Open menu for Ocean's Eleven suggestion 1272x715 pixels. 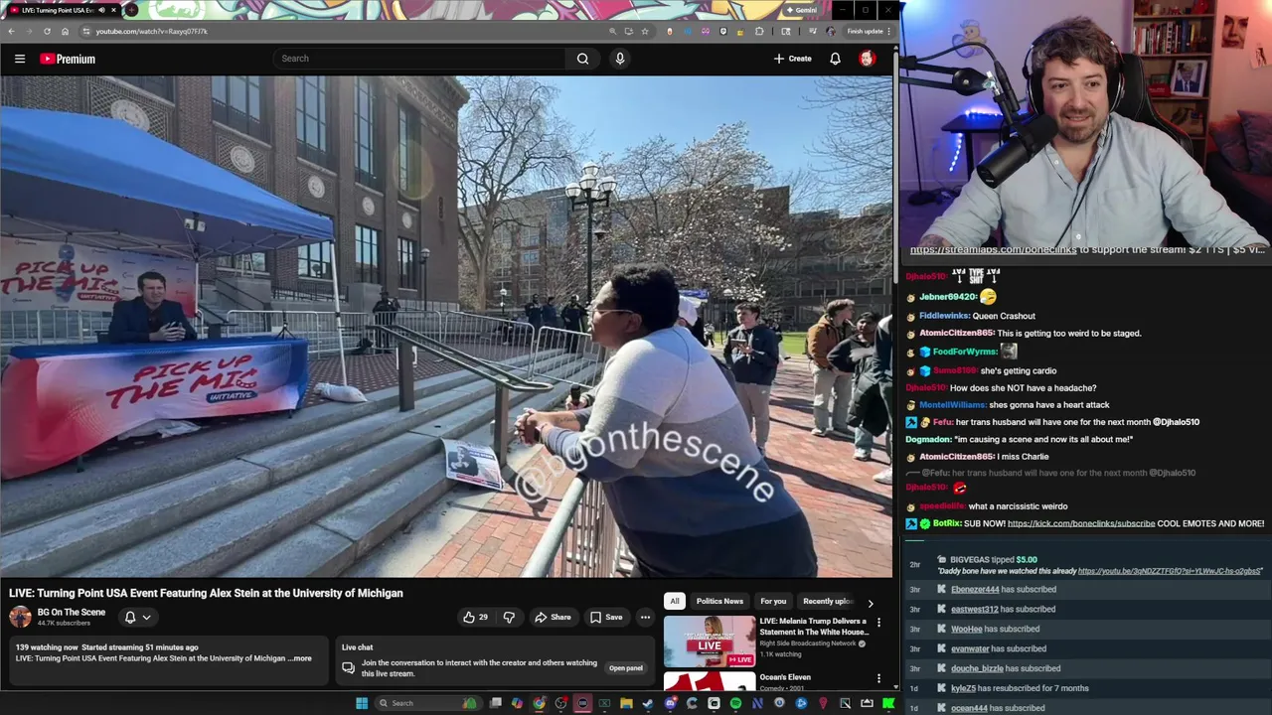pyautogui.click(x=878, y=678)
